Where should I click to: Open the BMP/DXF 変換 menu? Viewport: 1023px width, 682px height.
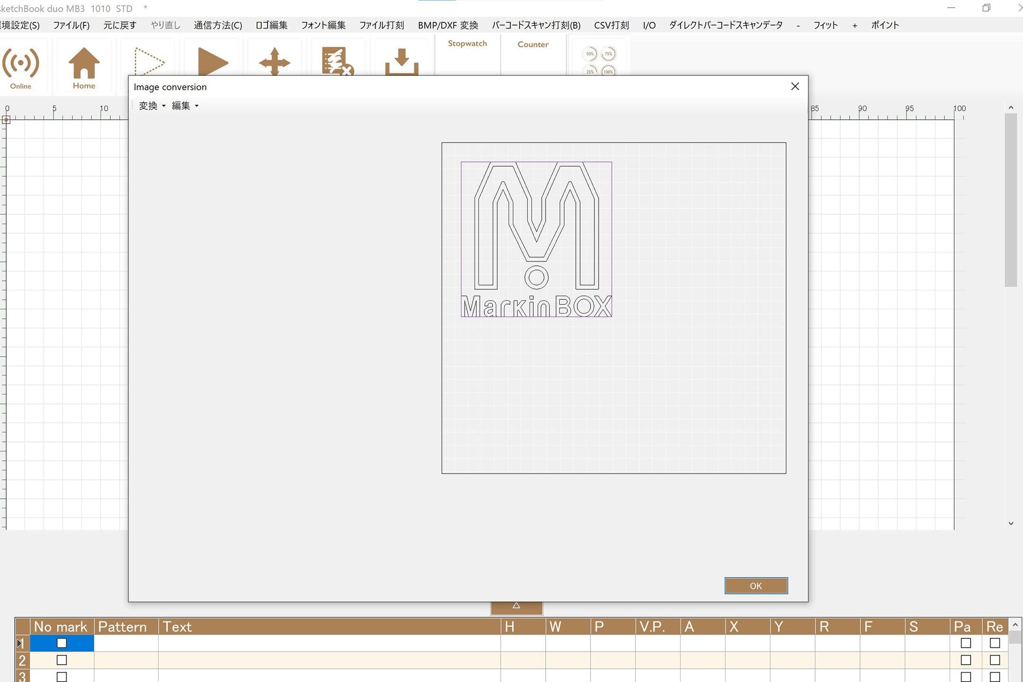coord(448,25)
